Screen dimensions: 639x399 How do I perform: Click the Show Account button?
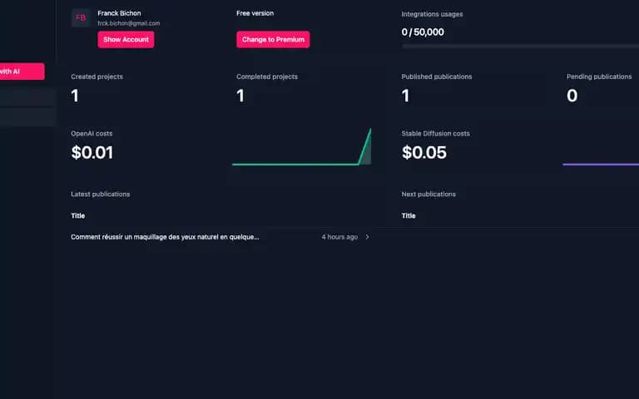pos(126,40)
